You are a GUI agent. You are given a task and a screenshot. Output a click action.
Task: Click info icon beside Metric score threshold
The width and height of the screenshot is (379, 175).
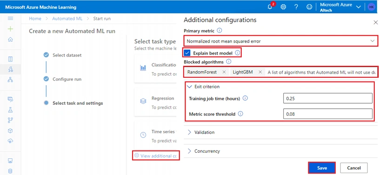coord(240,113)
